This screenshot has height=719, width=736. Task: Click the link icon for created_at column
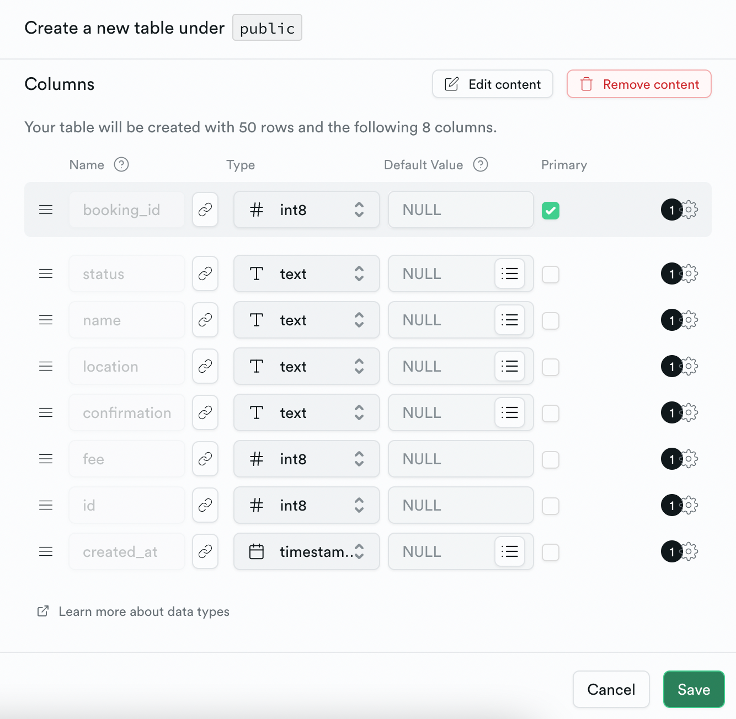205,551
